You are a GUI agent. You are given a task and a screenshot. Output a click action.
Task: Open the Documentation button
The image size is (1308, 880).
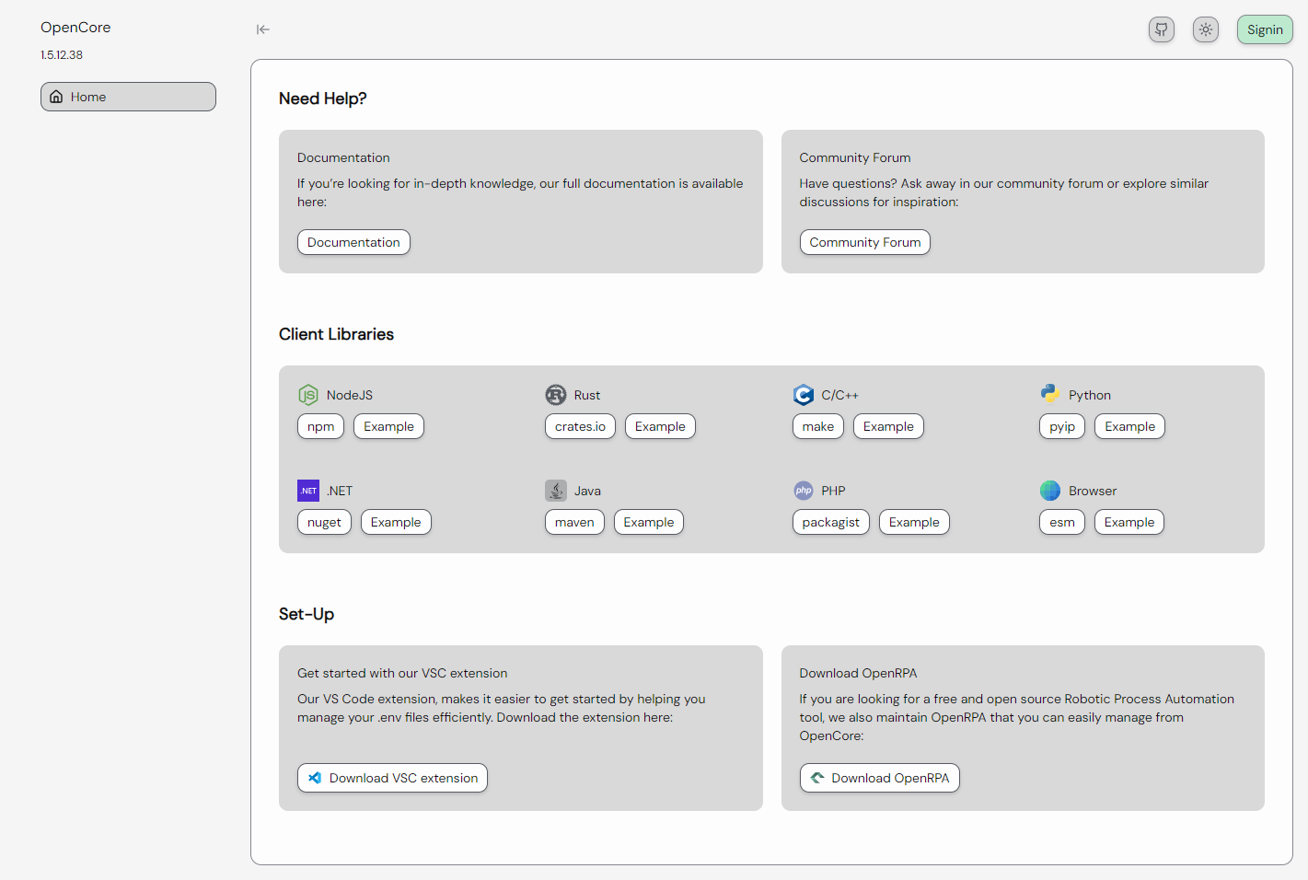click(353, 242)
